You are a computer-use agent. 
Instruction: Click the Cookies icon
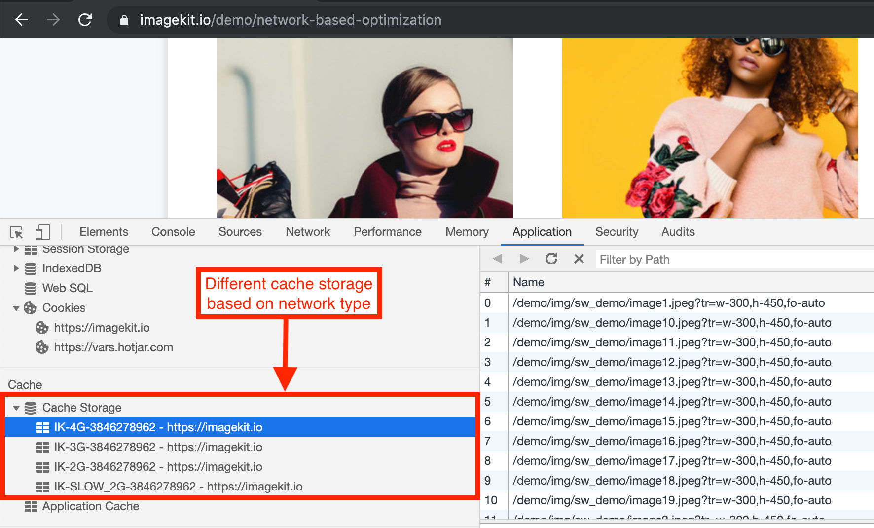pyautogui.click(x=31, y=308)
